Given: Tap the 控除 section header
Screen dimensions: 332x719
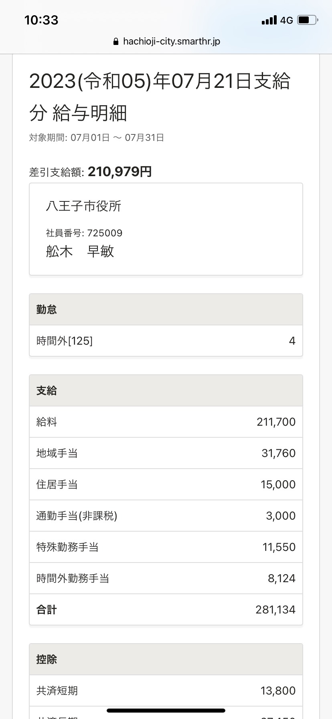Looking at the screenshot, I should coord(166,659).
